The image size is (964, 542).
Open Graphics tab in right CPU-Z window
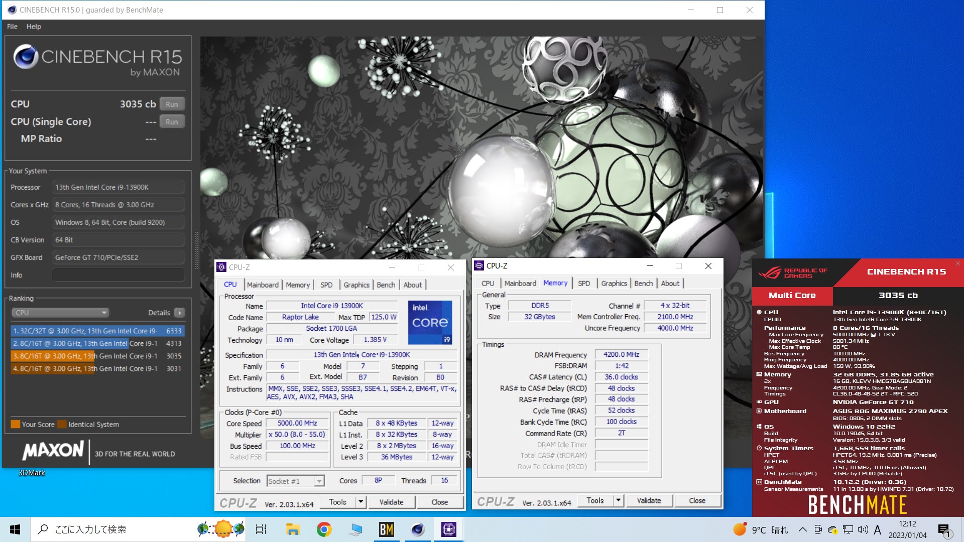614,283
